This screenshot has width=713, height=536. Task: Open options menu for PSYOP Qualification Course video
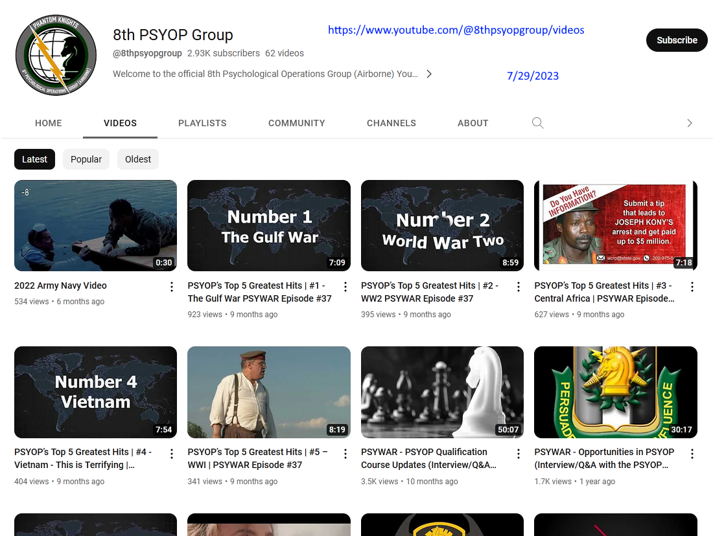(x=519, y=453)
